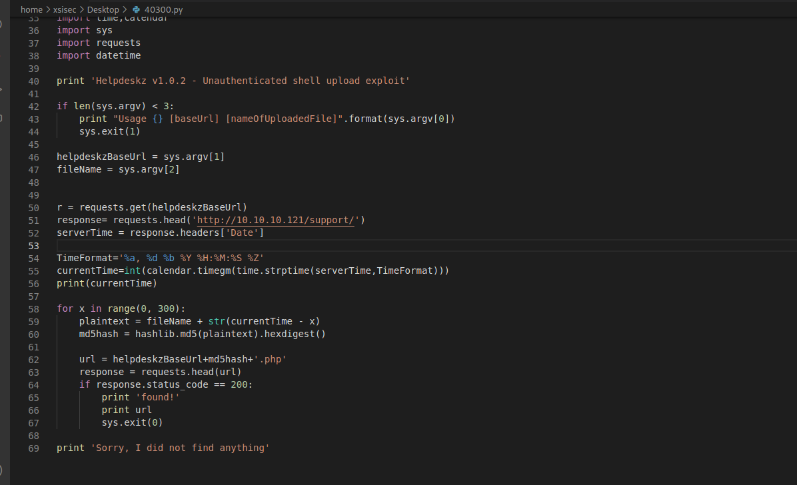Click 'helpdeskzBaseUrl = sys.argv[1]' assignment
Screen dimensions: 797x485
point(141,157)
